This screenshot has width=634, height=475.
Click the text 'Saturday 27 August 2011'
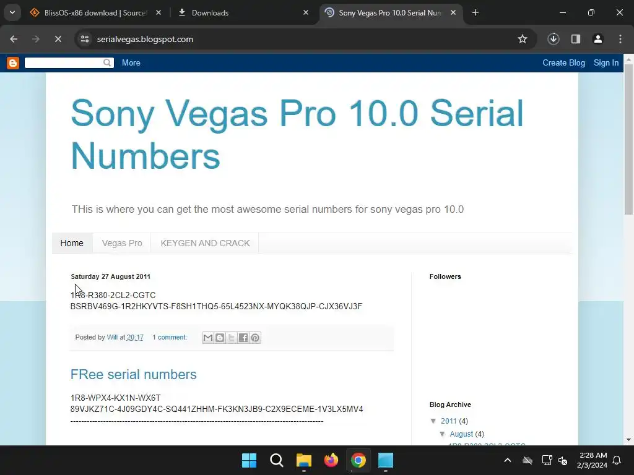point(110,276)
